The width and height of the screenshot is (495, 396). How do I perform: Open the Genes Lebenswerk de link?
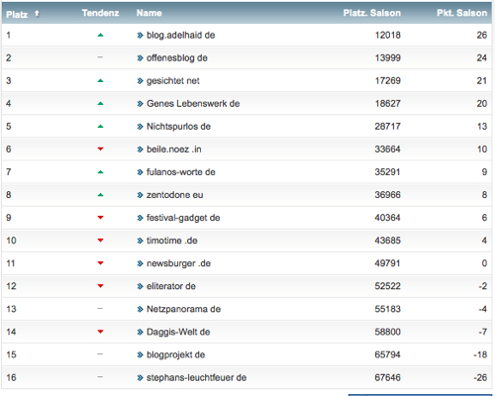[193, 103]
